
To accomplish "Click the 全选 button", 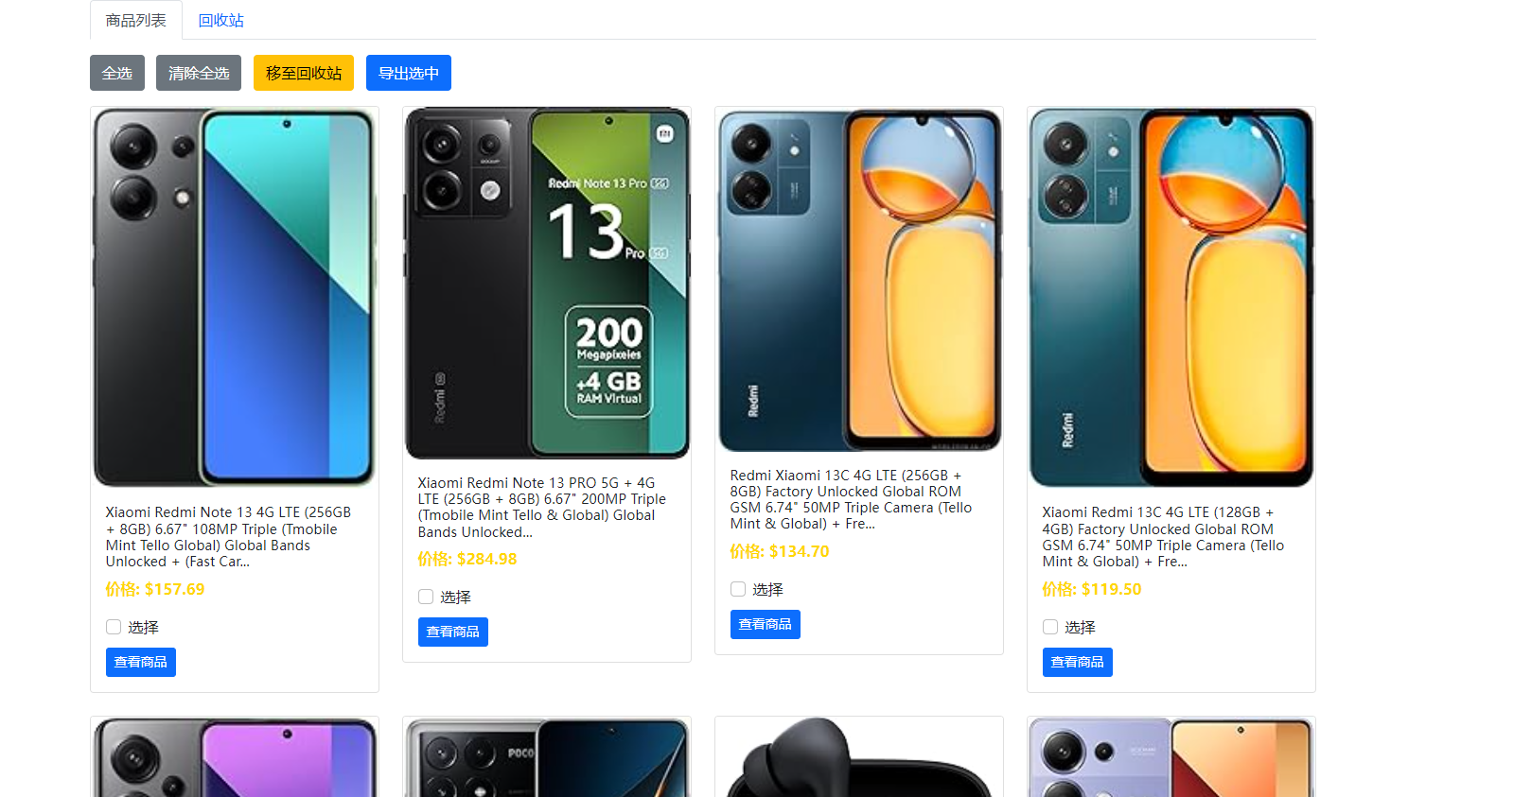I will click(117, 73).
